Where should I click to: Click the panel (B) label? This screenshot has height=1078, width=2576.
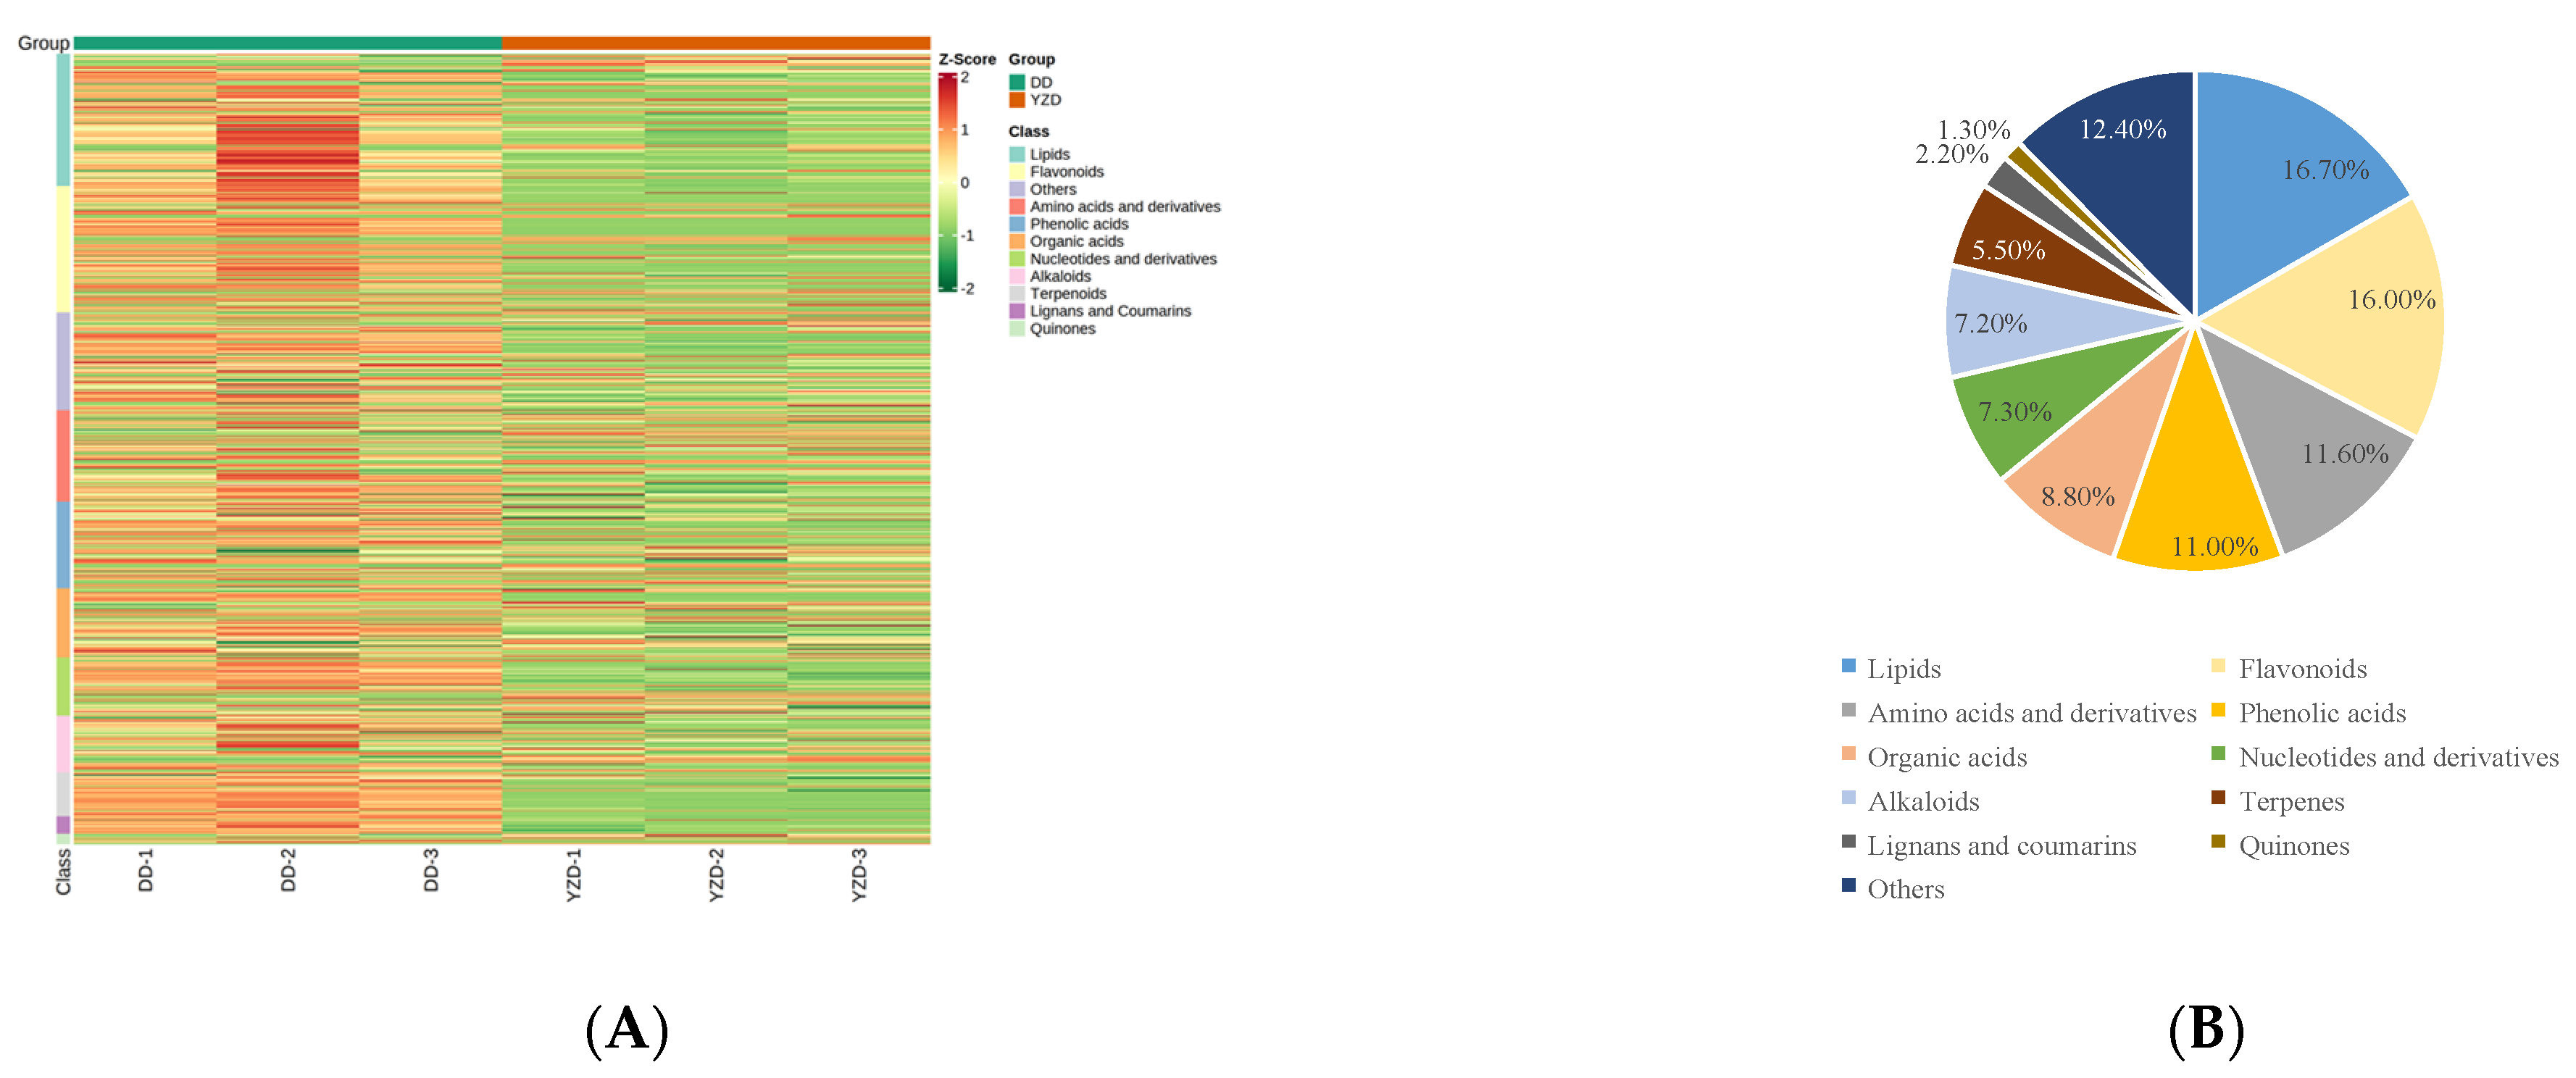2206,1029
